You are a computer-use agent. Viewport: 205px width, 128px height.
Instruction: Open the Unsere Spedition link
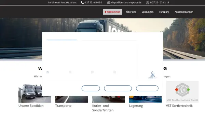click(31, 106)
